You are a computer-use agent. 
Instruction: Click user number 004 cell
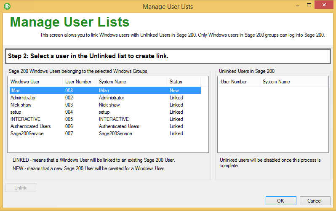[x=69, y=112]
